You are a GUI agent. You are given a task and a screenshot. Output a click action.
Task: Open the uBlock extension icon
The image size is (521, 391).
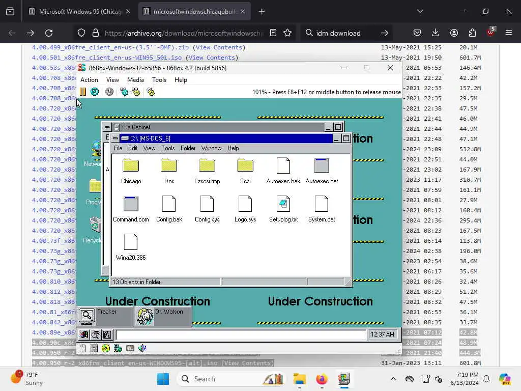click(490, 32)
